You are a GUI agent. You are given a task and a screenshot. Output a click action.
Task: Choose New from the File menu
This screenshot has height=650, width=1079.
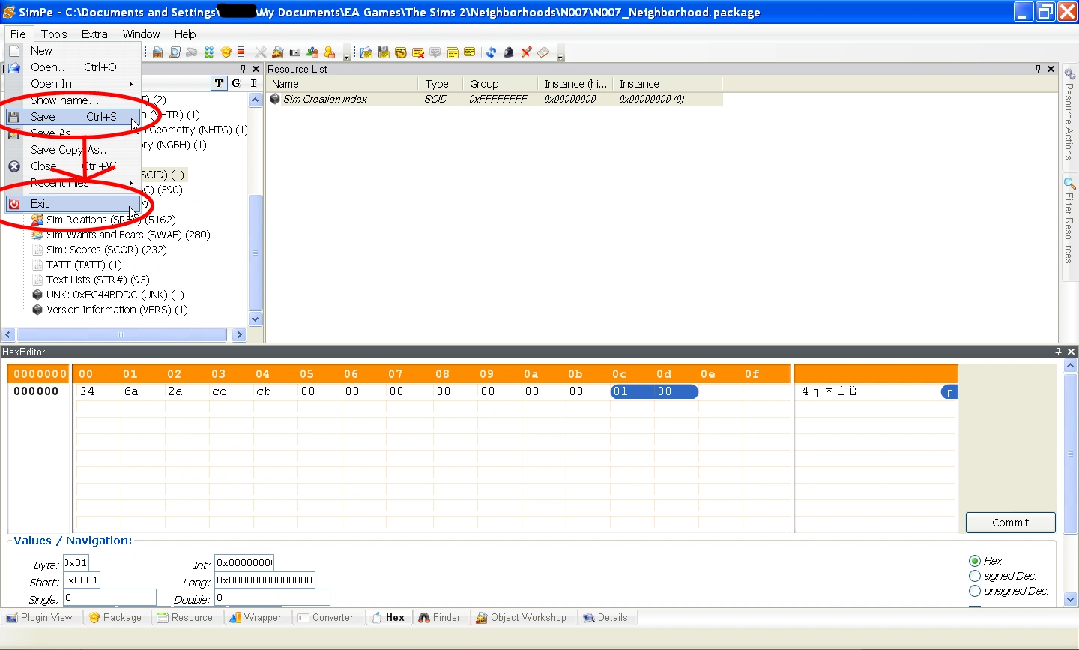pyautogui.click(x=73, y=51)
